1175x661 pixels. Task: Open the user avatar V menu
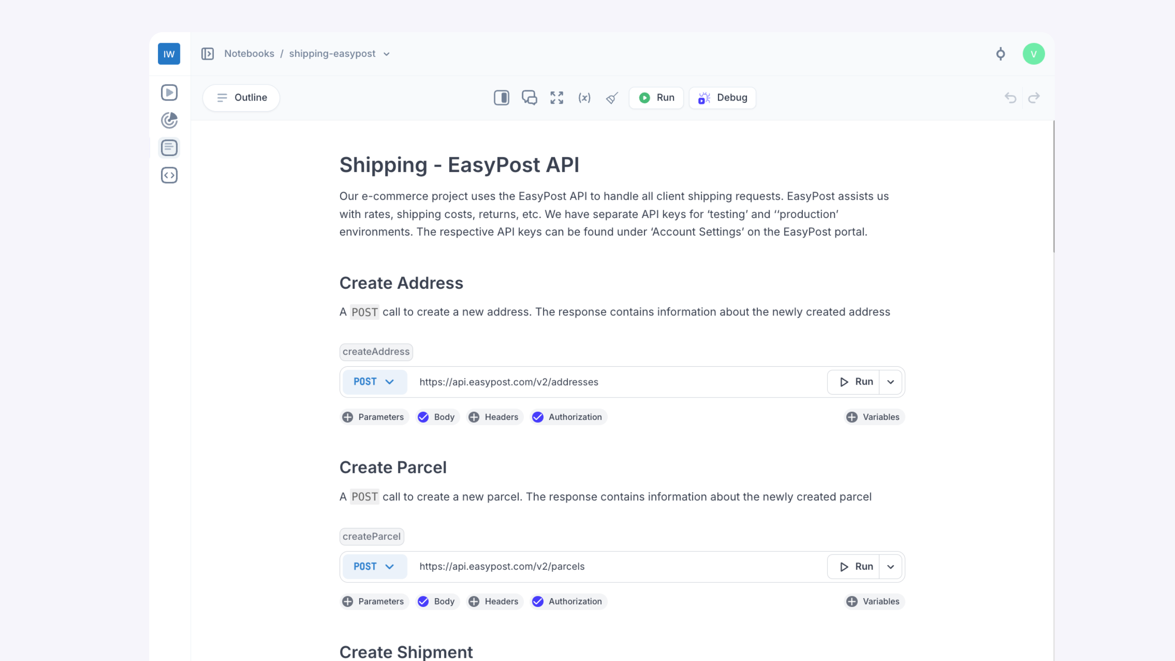(x=1034, y=54)
